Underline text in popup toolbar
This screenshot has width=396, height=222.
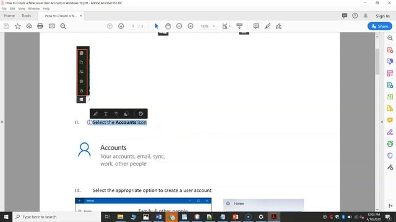tap(106, 113)
